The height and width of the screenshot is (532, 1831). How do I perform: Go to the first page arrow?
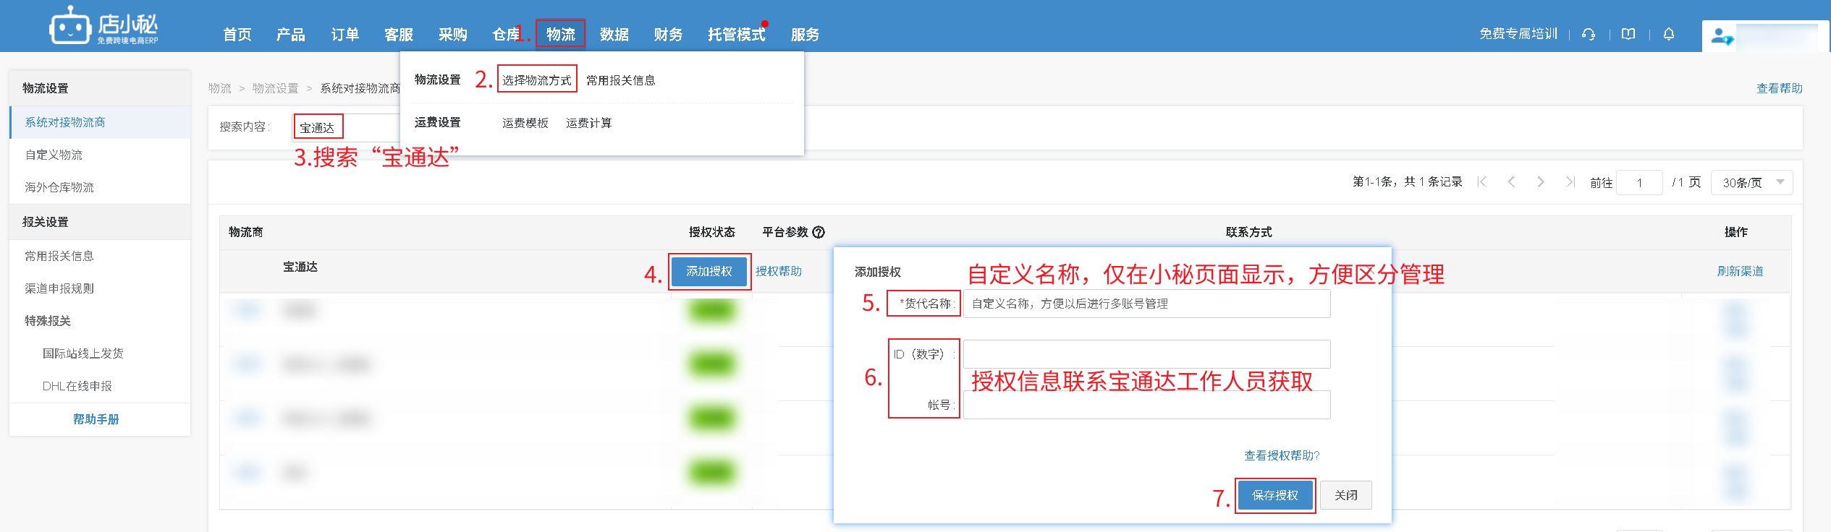[1482, 182]
